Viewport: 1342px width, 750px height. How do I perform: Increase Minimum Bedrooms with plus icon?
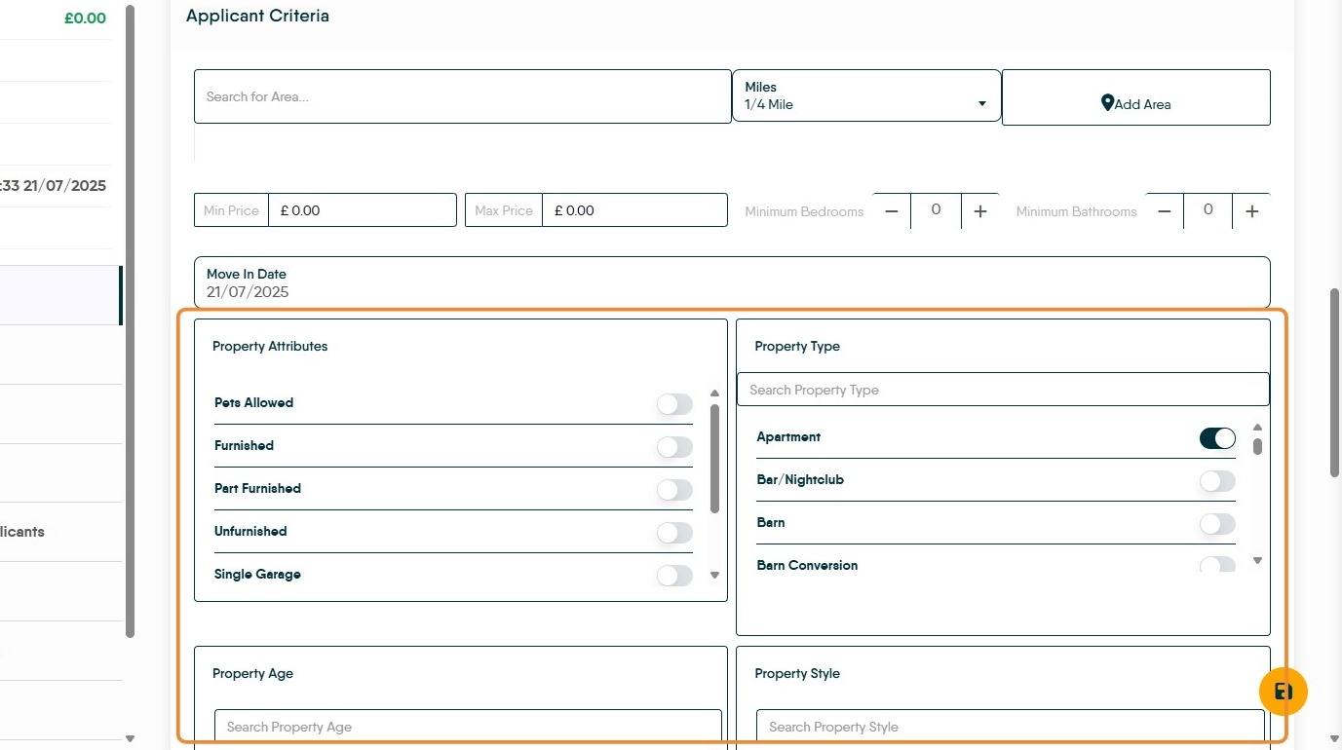tap(980, 211)
